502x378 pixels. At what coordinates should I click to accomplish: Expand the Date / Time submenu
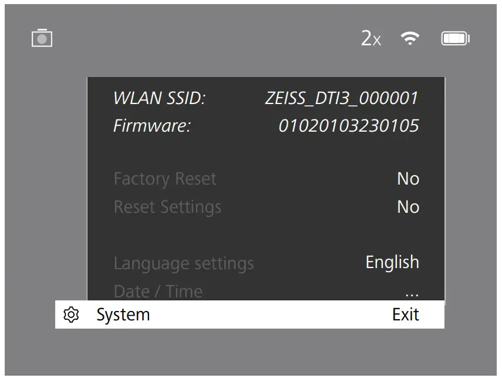(x=412, y=291)
